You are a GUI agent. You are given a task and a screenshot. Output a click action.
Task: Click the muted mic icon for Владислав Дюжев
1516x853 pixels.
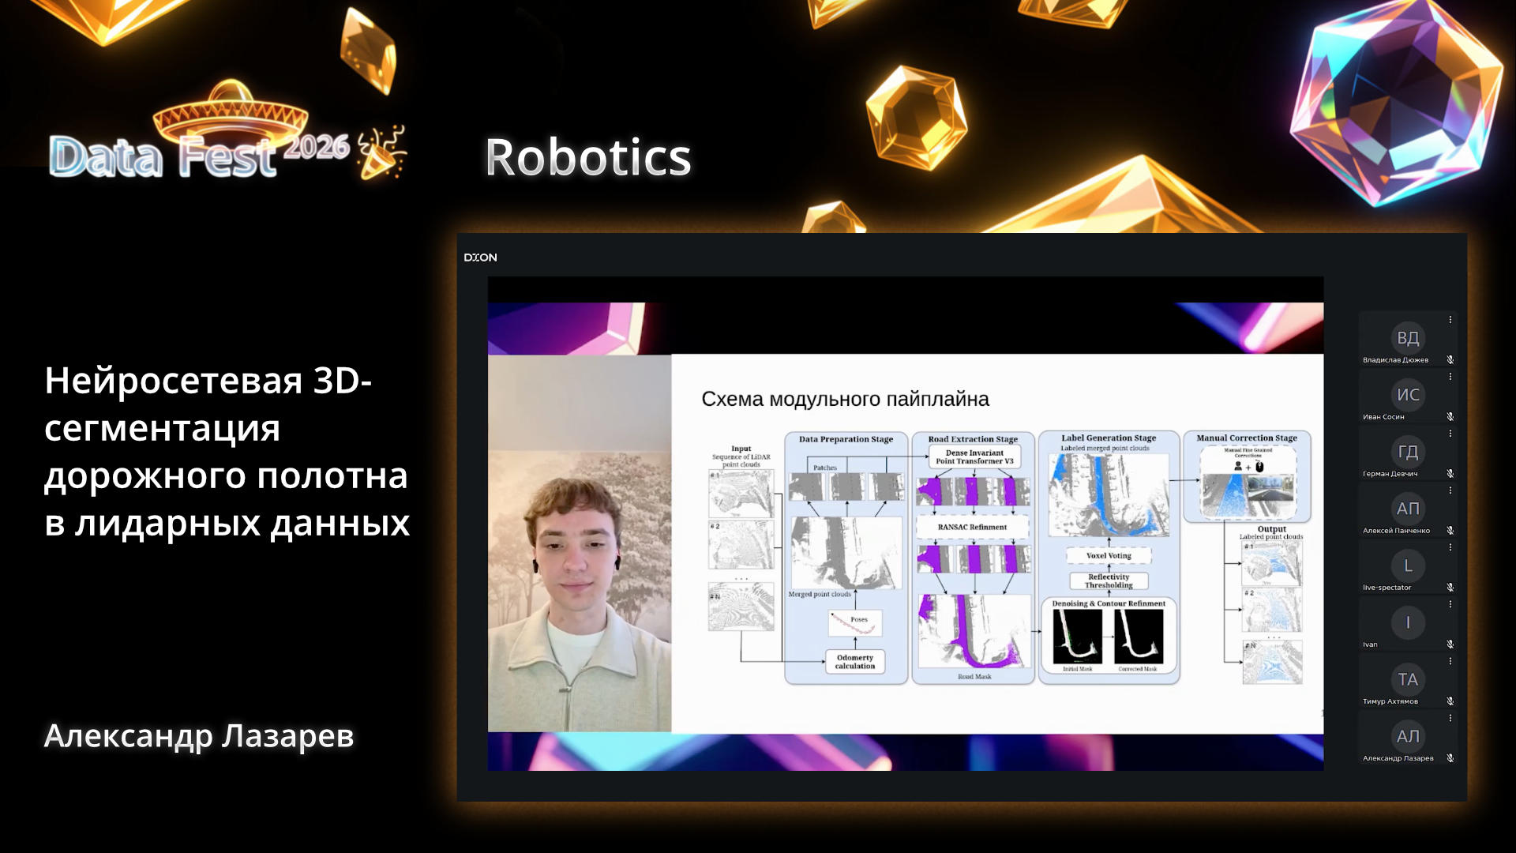(1450, 359)
